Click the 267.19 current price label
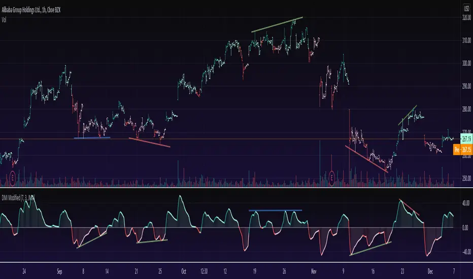 [x=466, y=139]
